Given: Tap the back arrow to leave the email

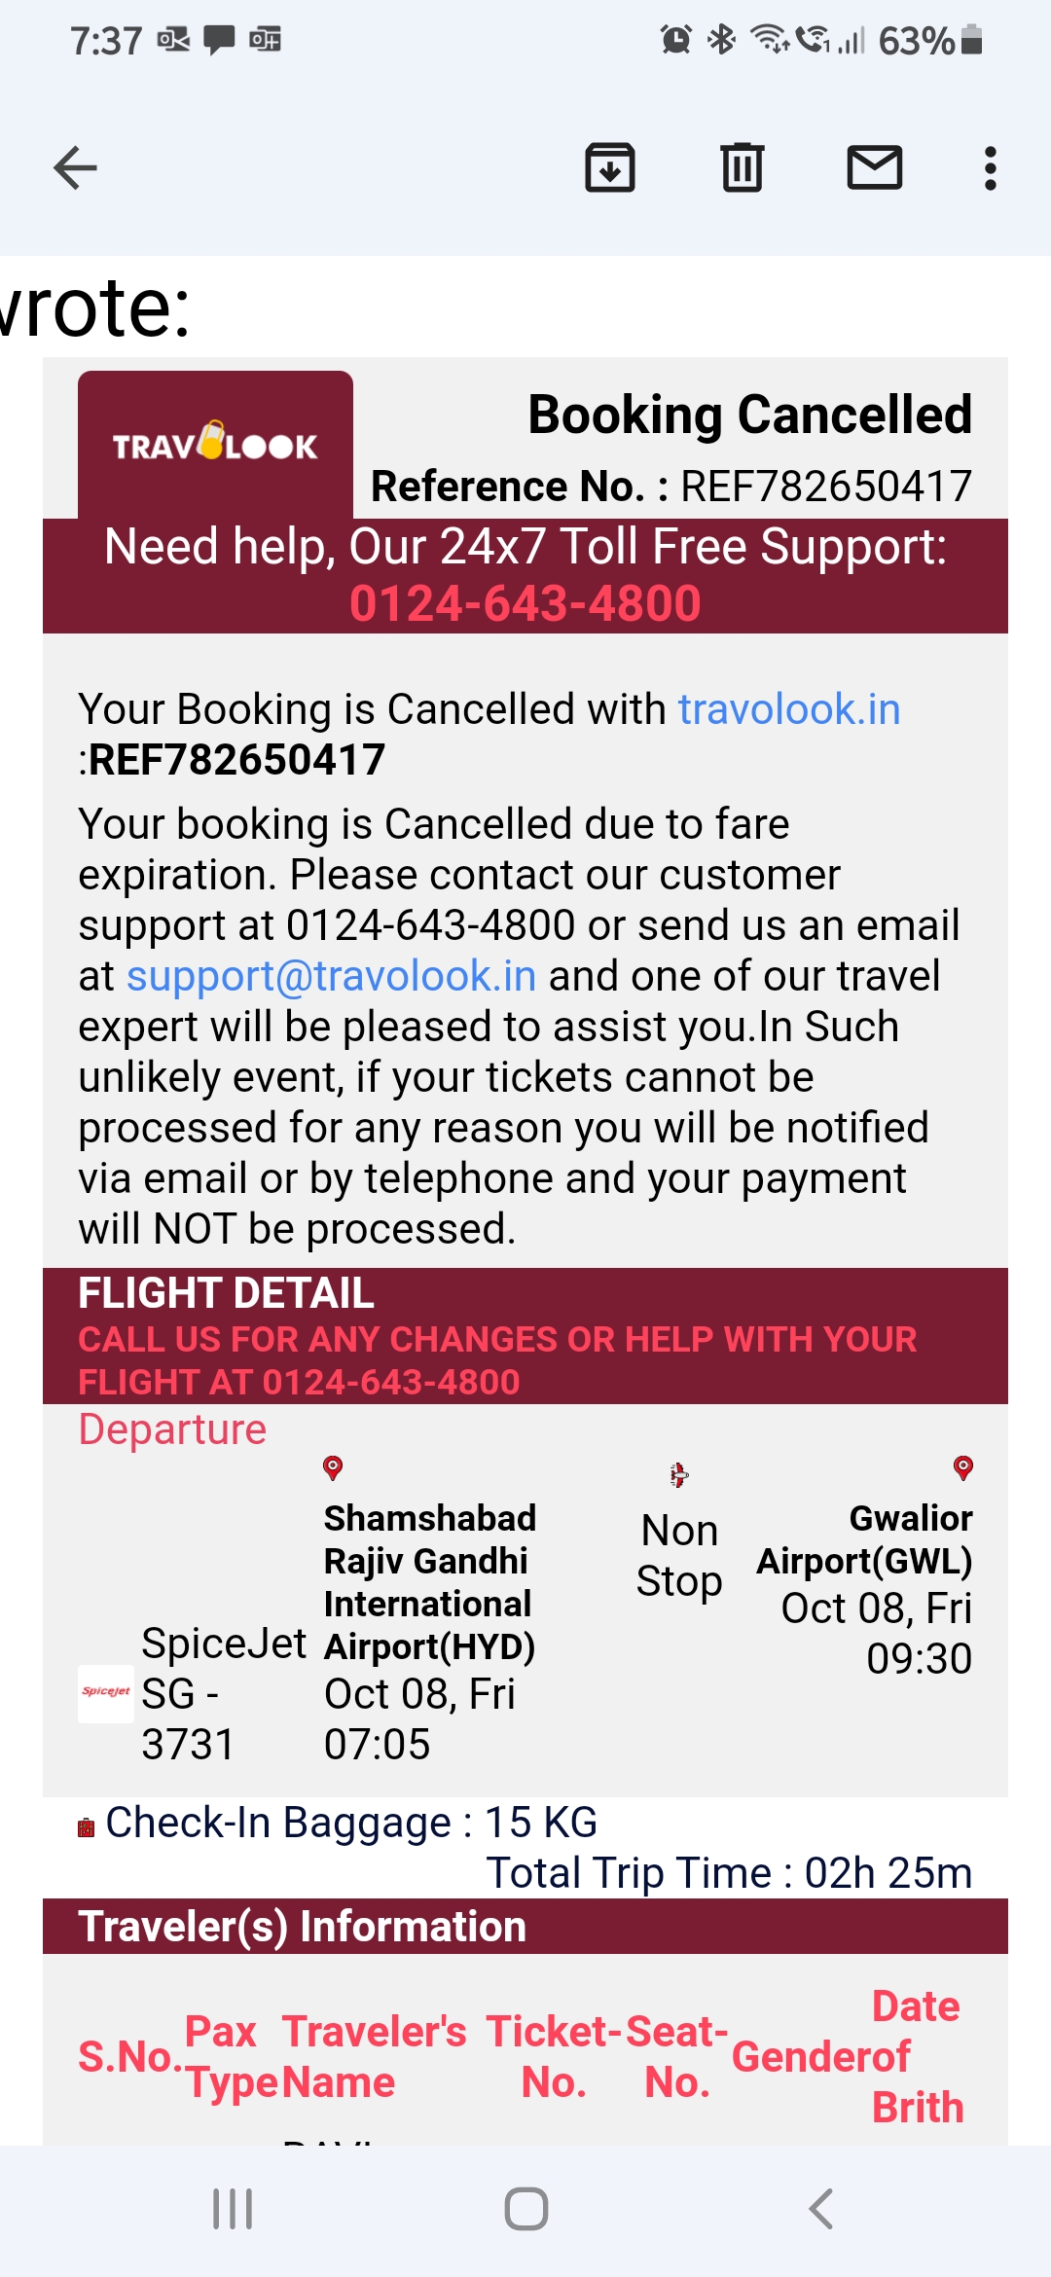Looking at the screenshot, I should pos(75,168).
